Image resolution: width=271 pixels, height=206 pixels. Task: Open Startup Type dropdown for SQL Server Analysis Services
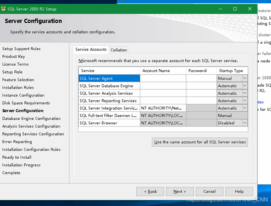point(245,93)
